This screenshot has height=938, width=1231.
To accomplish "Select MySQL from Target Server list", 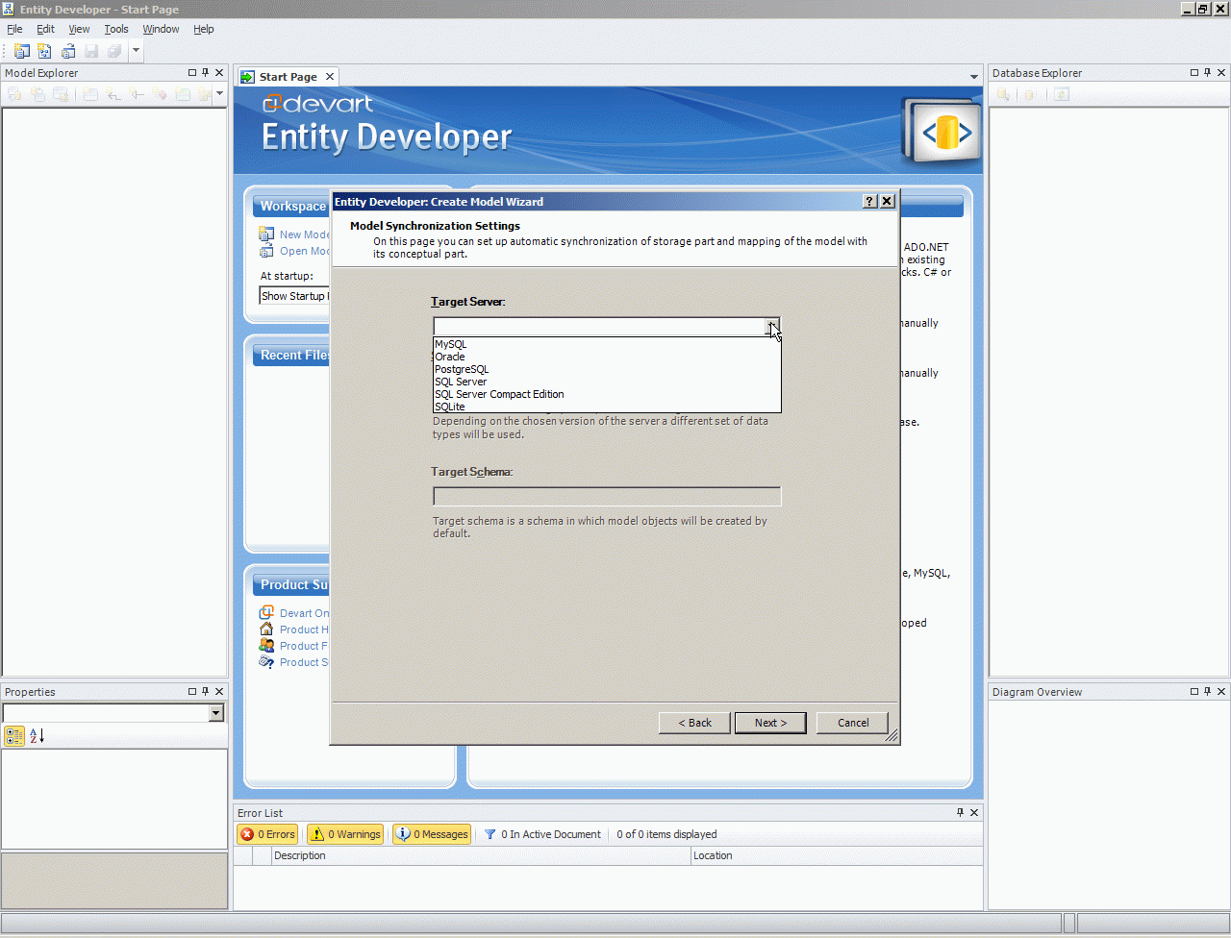I will tap(607, 344).
